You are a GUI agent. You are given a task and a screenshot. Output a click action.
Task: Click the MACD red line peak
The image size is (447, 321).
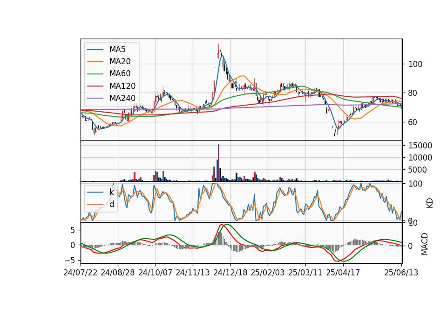(x=222, y=224)
